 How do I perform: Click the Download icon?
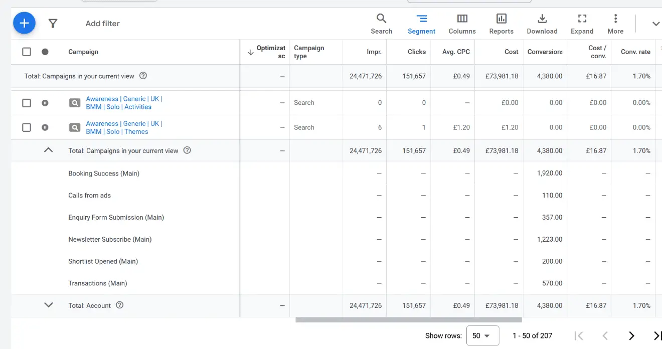[x=542, y=23]
